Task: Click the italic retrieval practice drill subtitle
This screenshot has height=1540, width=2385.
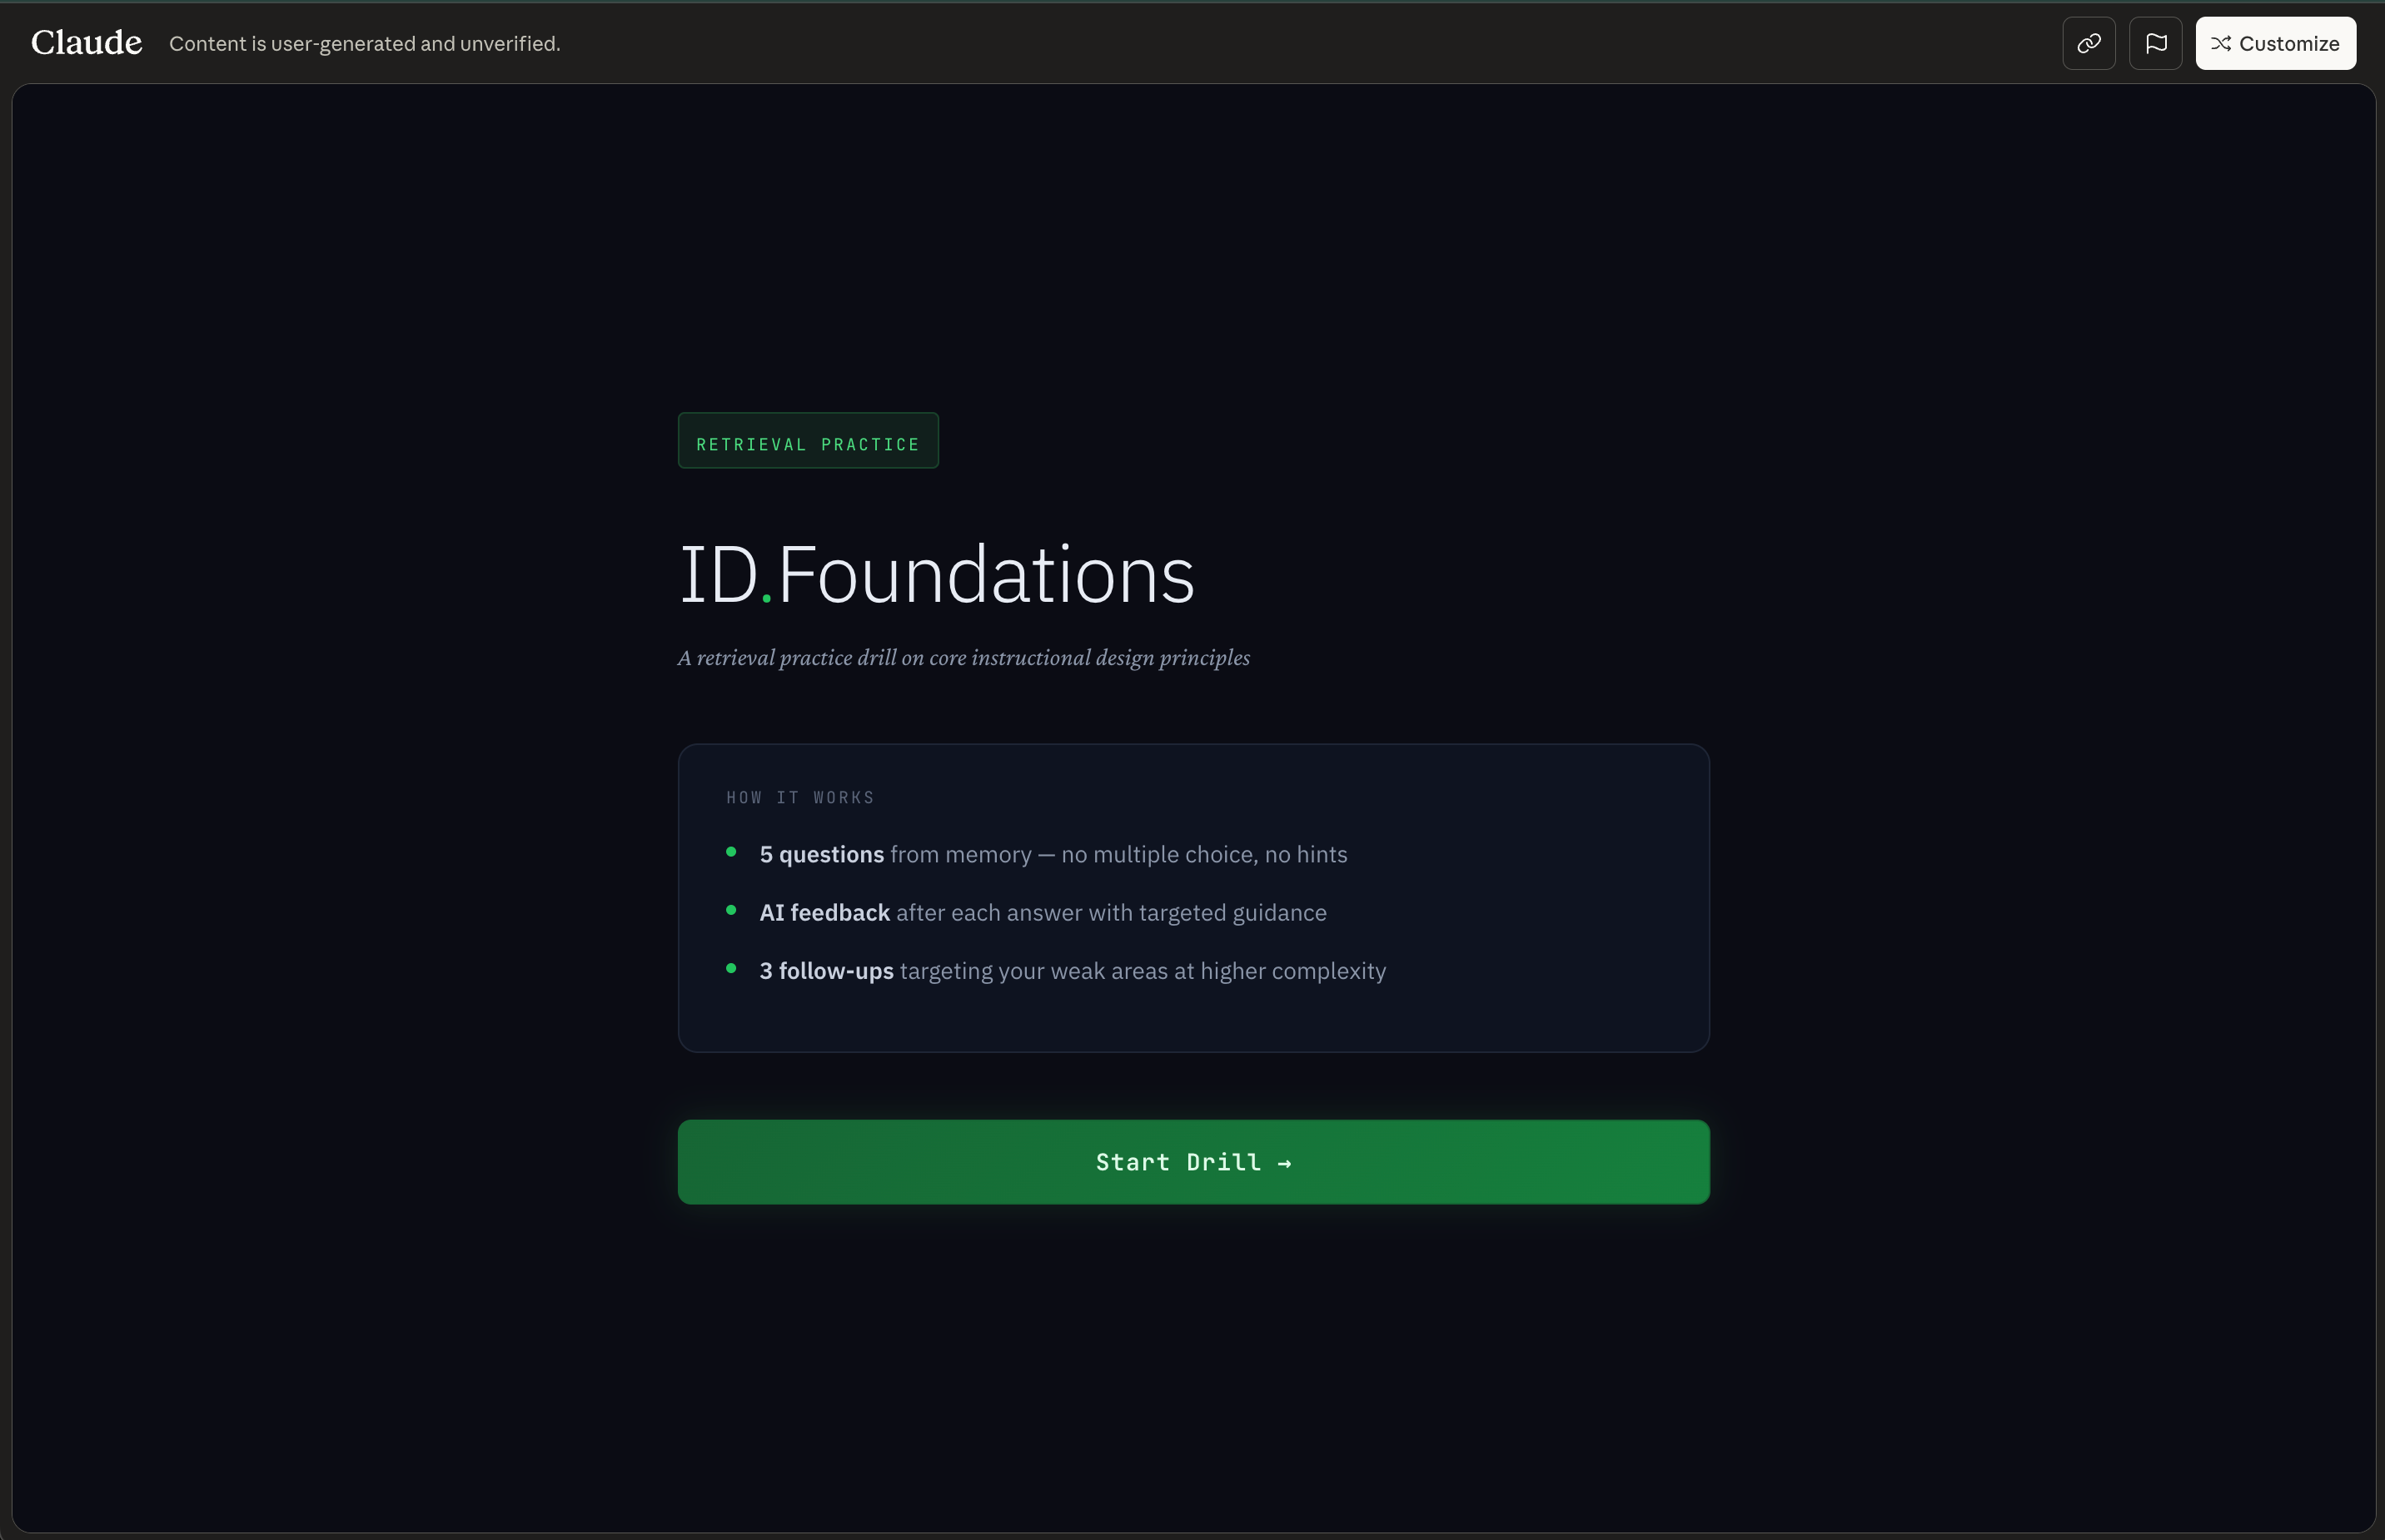Action: tap(963, 658)
